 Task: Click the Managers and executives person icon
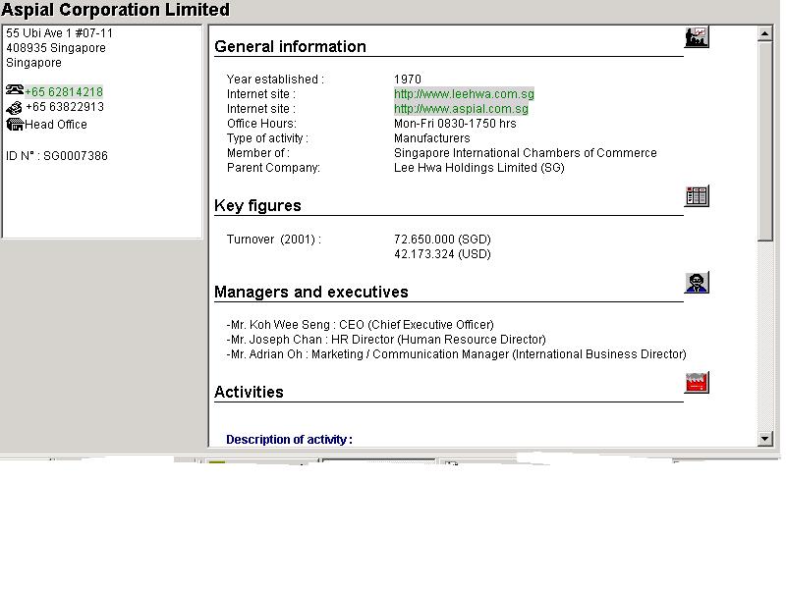coord(696,283)
